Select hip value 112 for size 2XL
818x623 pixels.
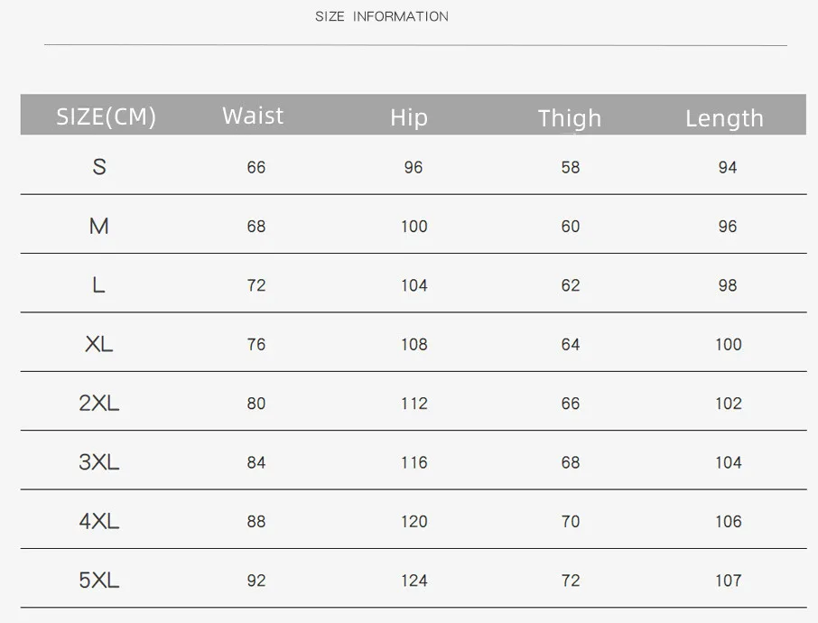pos(414,404)
